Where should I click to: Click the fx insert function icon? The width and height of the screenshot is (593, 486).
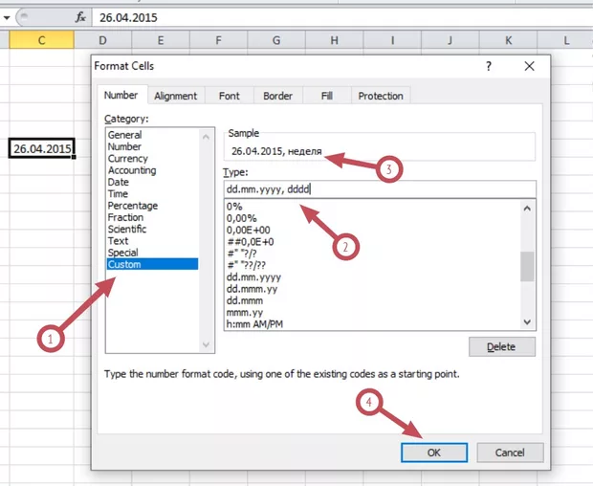click(x=80, y=17)
